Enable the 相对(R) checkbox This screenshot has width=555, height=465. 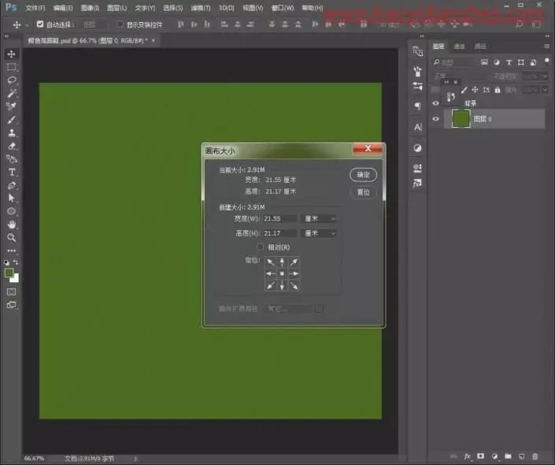click(261, 247)
